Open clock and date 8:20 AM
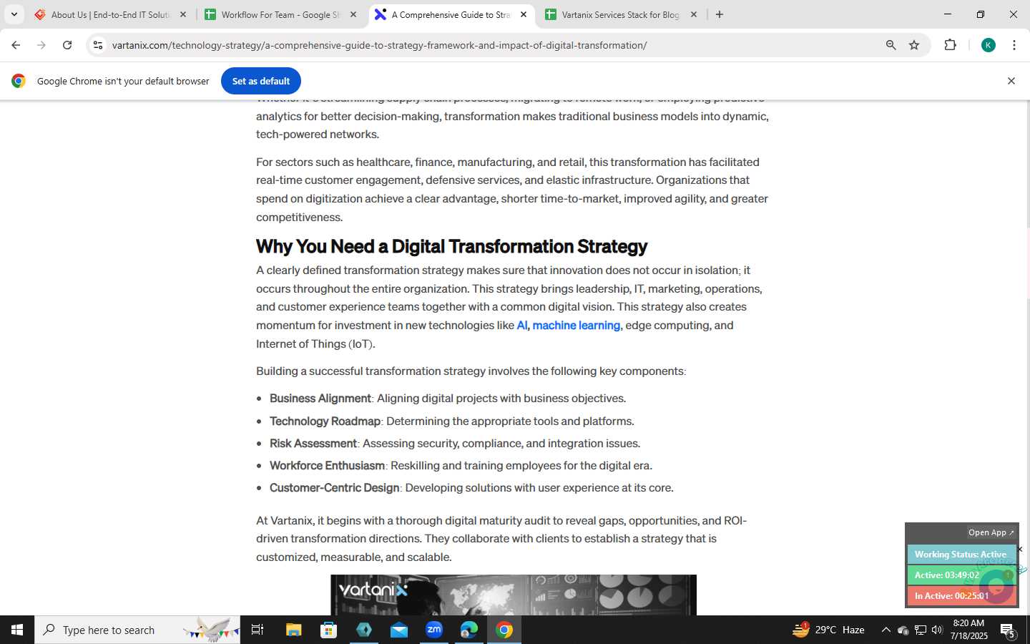 point(968,630)
